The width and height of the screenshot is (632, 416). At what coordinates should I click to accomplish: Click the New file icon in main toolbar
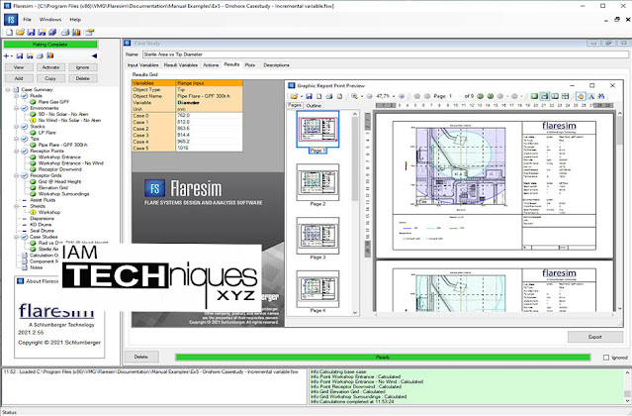coord(9,33)
